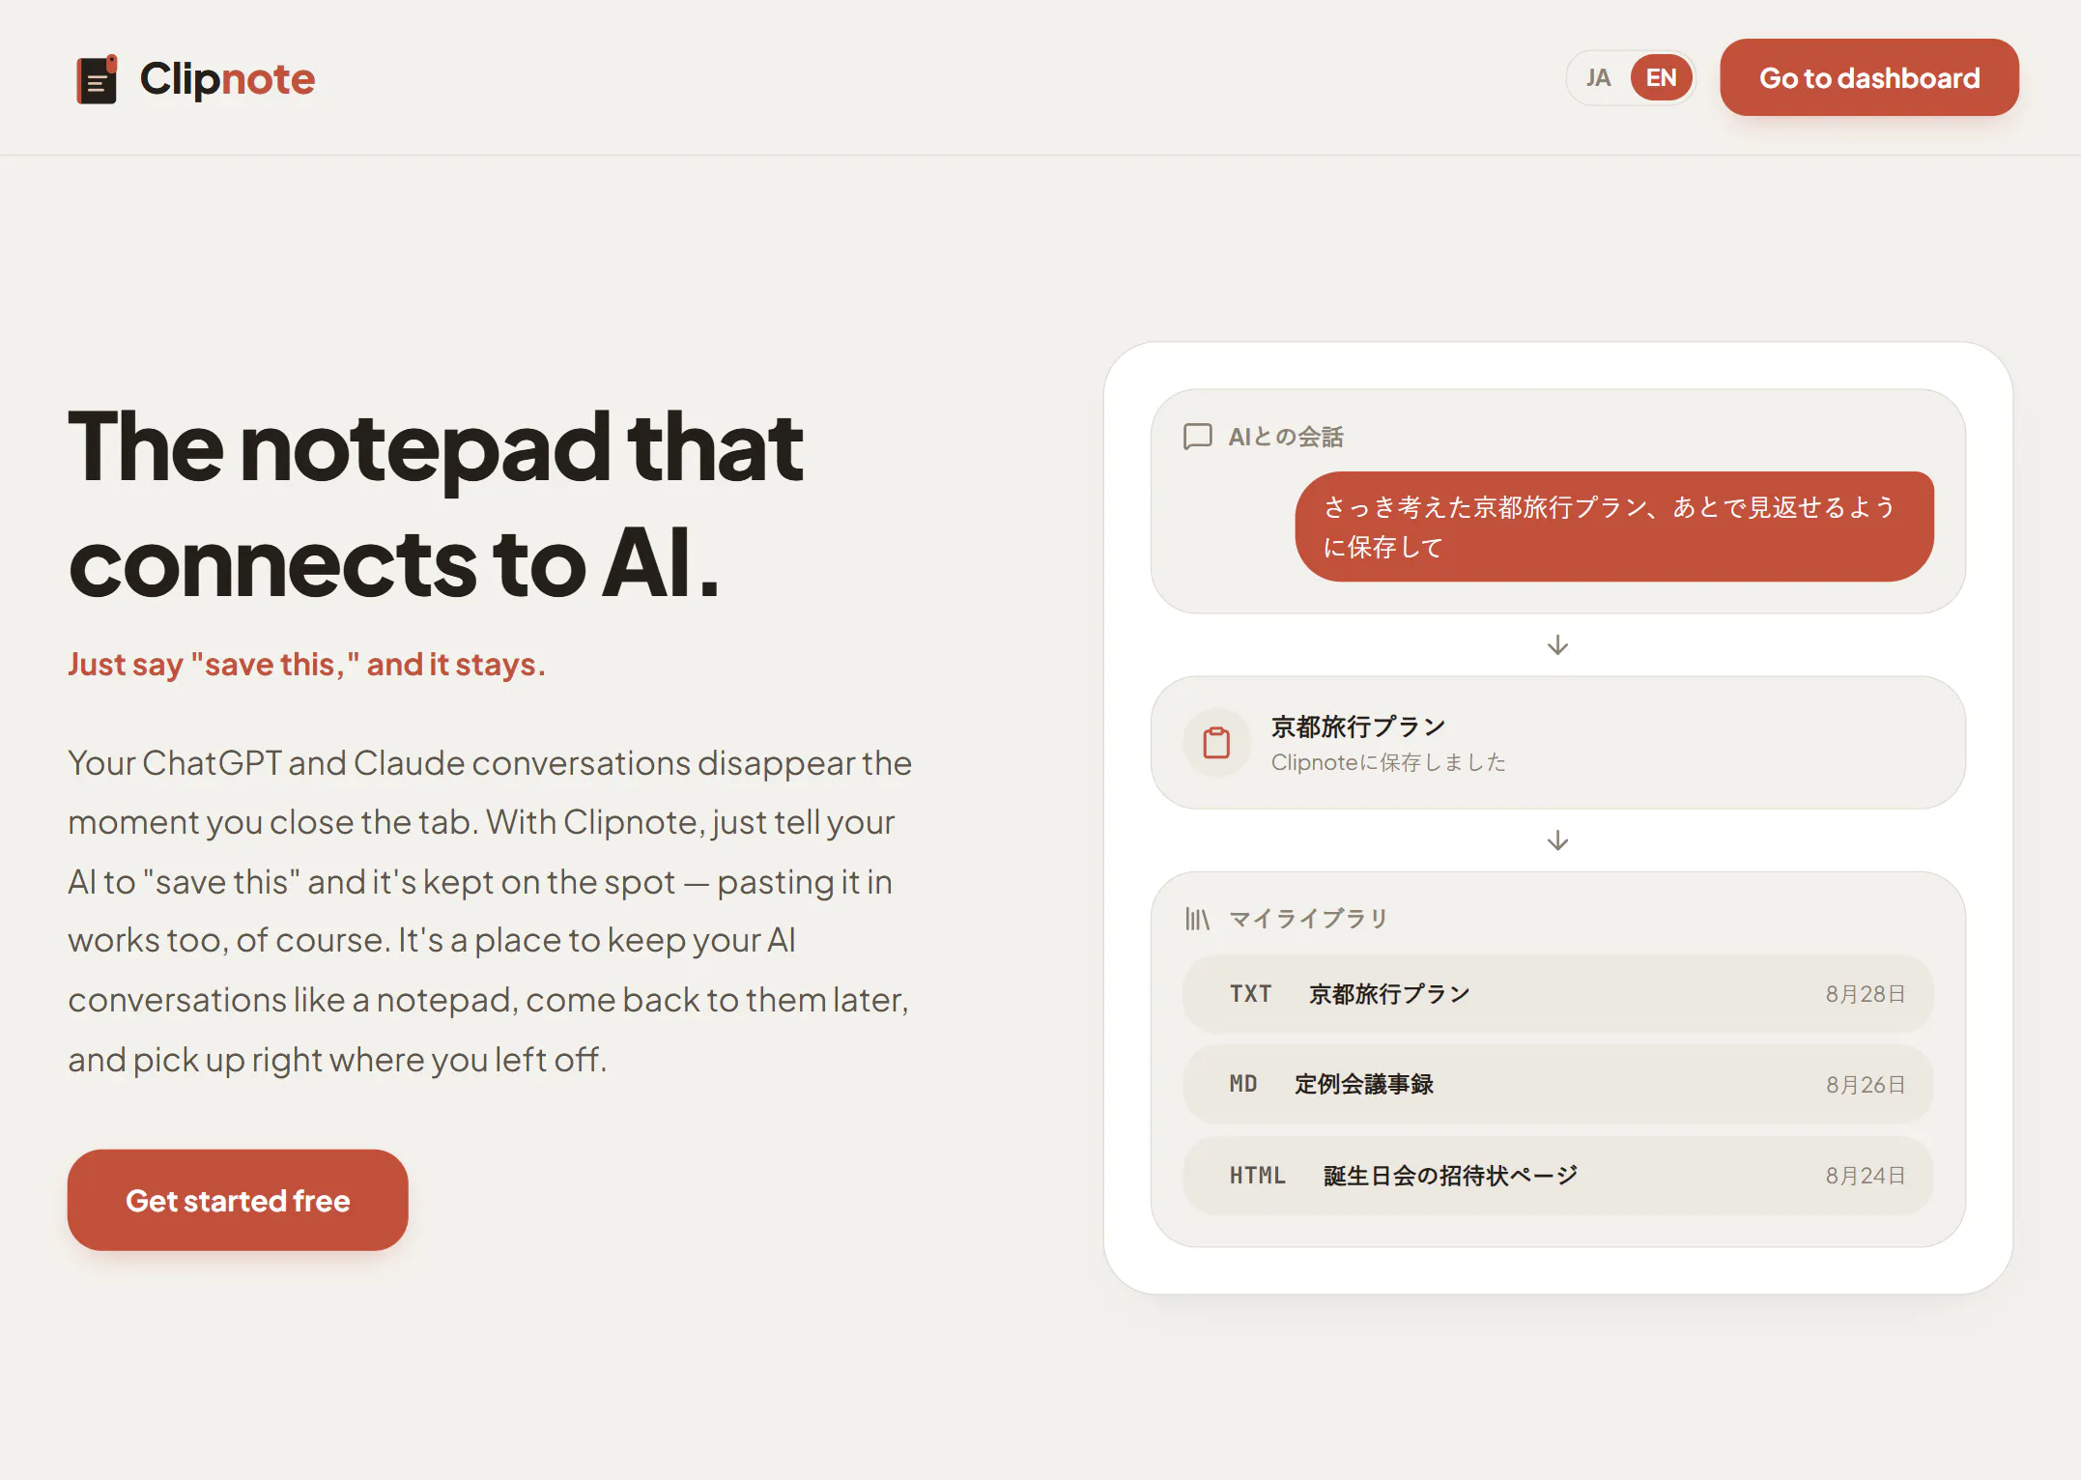Click the HTML file type badge

[1258, 1176]
